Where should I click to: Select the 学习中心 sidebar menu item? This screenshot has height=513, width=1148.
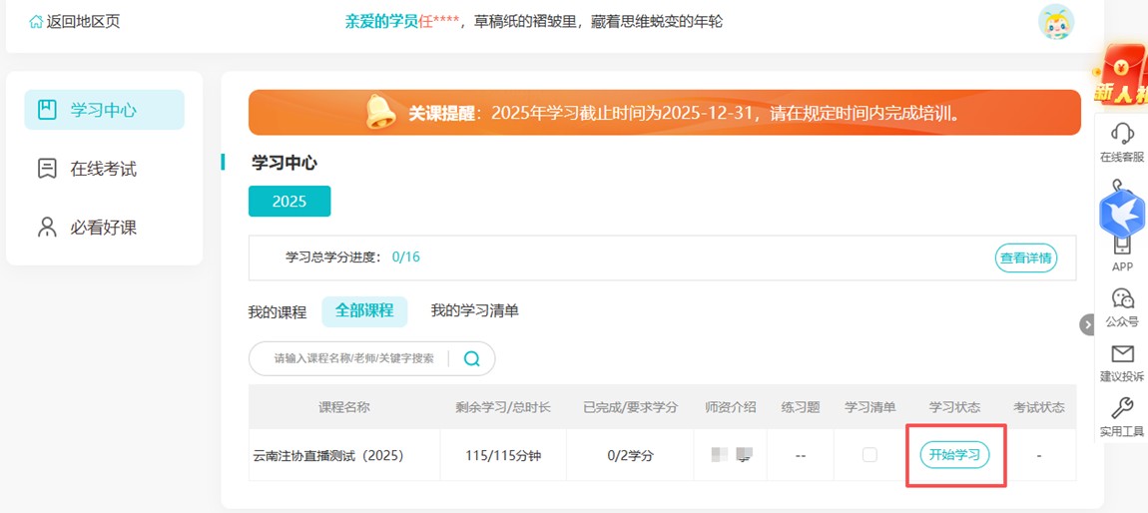(104, 110)
